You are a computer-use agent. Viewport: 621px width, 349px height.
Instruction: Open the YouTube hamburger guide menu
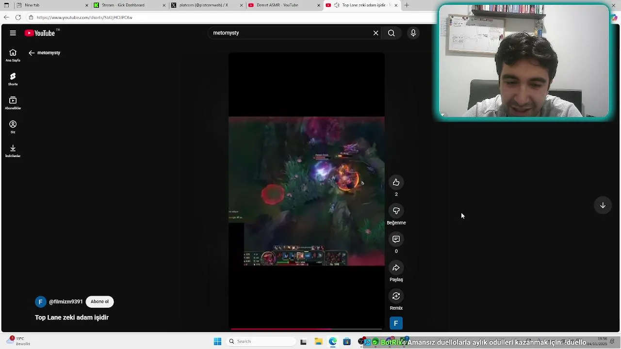click(x=13, y=33)
